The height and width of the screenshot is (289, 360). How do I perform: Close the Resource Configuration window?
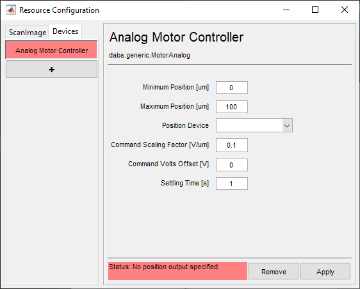[345, 10]
